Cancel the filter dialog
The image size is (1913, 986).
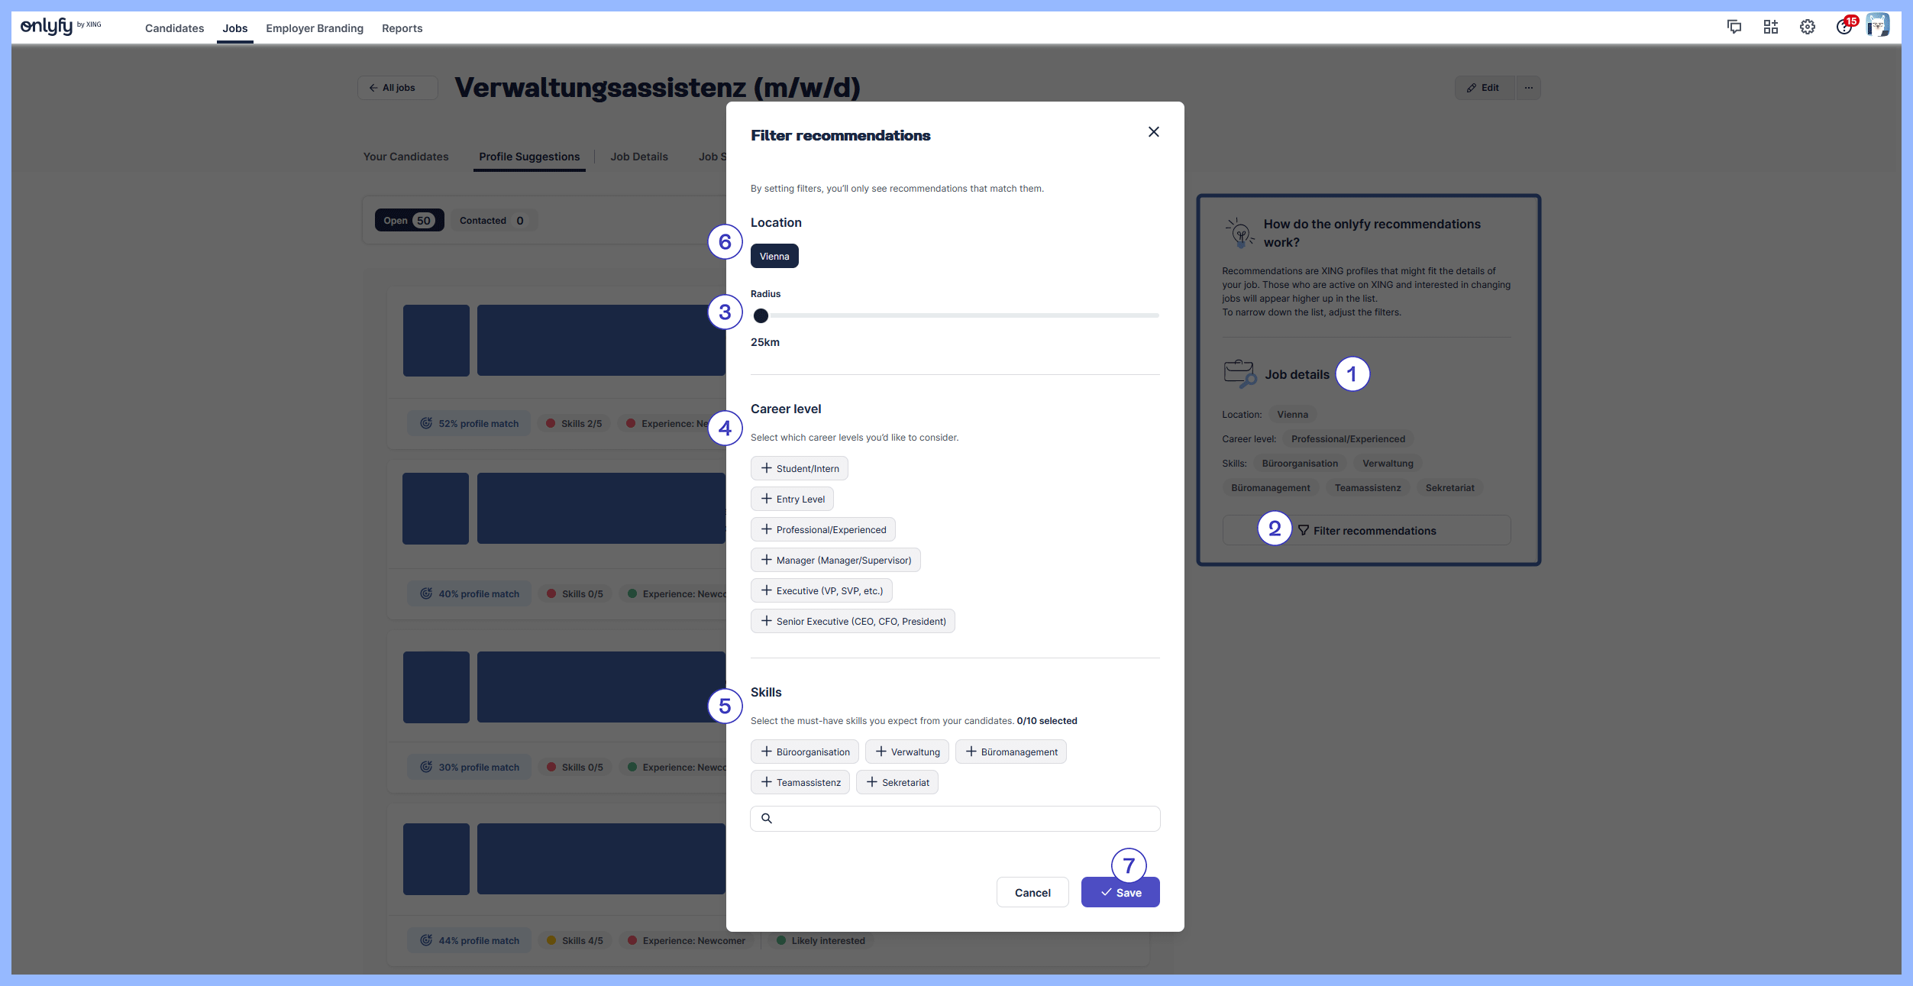1032,892
